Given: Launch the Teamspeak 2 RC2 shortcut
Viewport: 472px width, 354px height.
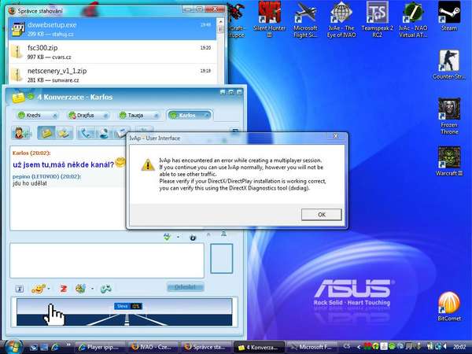Looking at the screenshot, I should point(377,20).
